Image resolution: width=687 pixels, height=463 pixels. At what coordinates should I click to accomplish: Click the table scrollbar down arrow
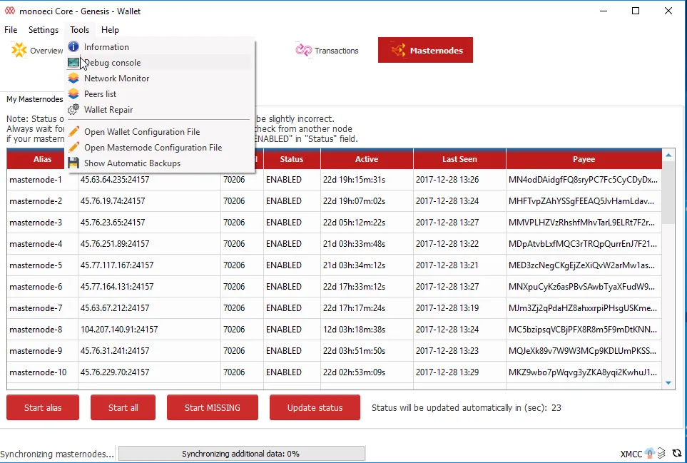click(x=668, y=383)
